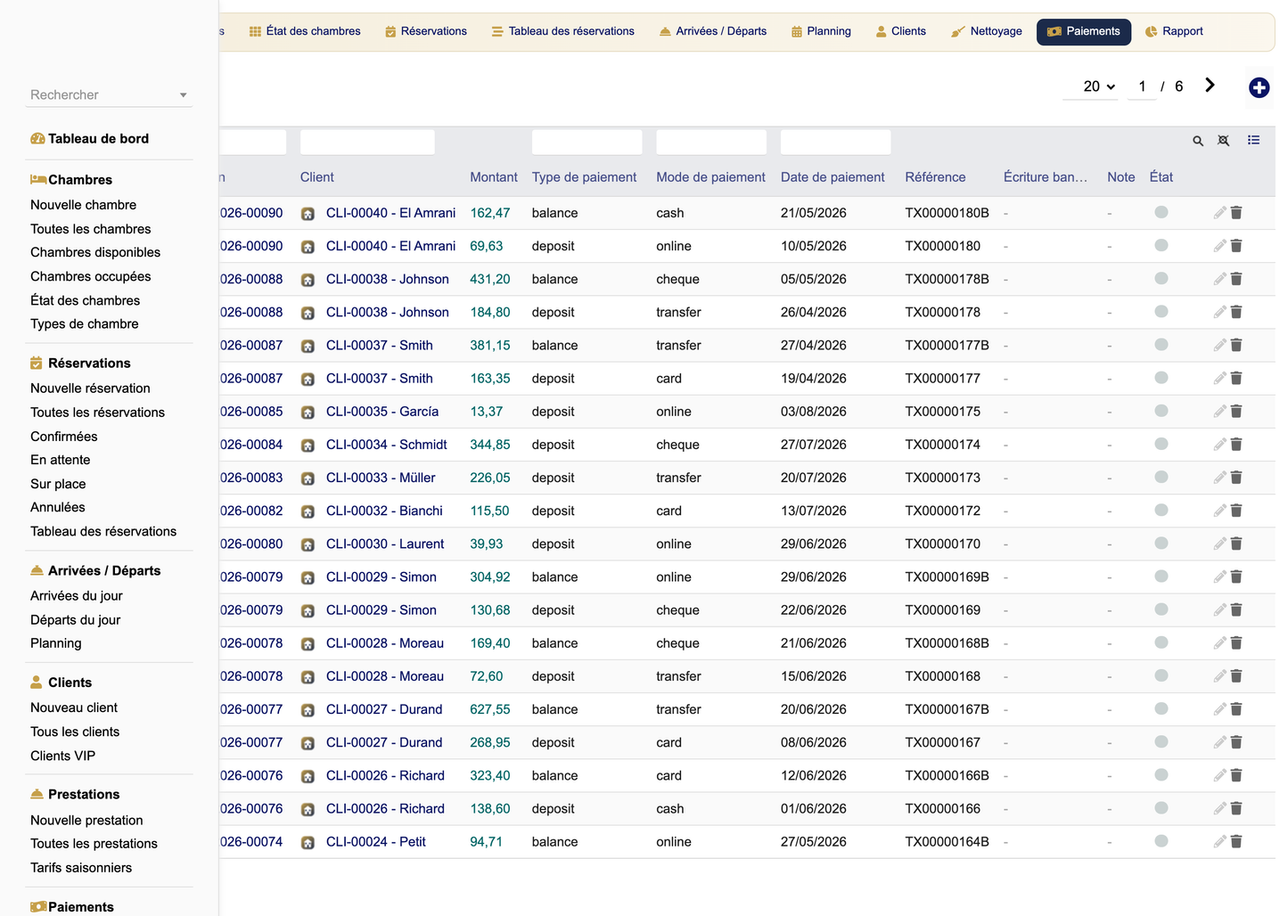Toggle status dot for TX00000178B row
Screen dimensions: 1288x916
point(1161,278)
